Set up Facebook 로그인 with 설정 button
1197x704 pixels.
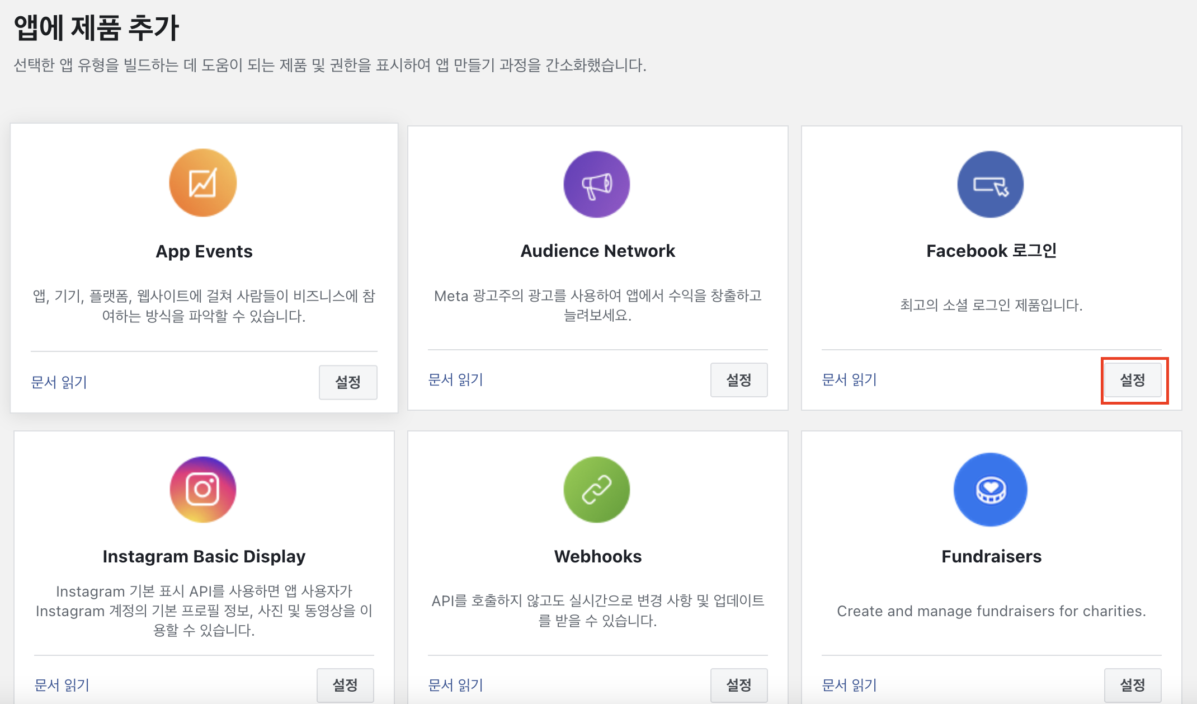pyautogui.click(x=1133, y=380)
